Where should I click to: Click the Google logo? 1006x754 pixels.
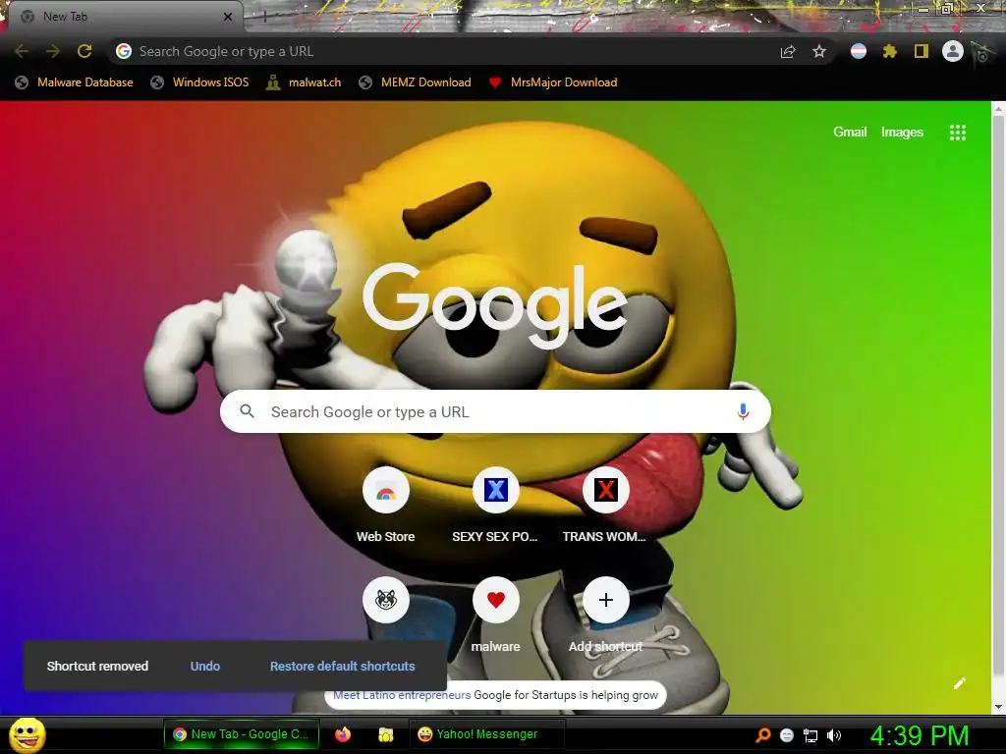coord(495,305)
